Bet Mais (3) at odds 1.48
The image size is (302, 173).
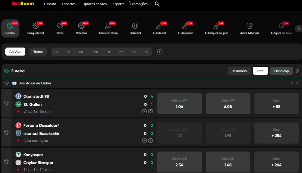click(228, 162)
